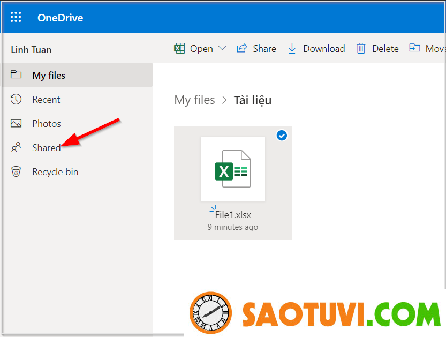Image resolution: width=446 pixels, height=337 pixels.
Task: Go to Shared in the sidebar
Action: coord(46,148)
